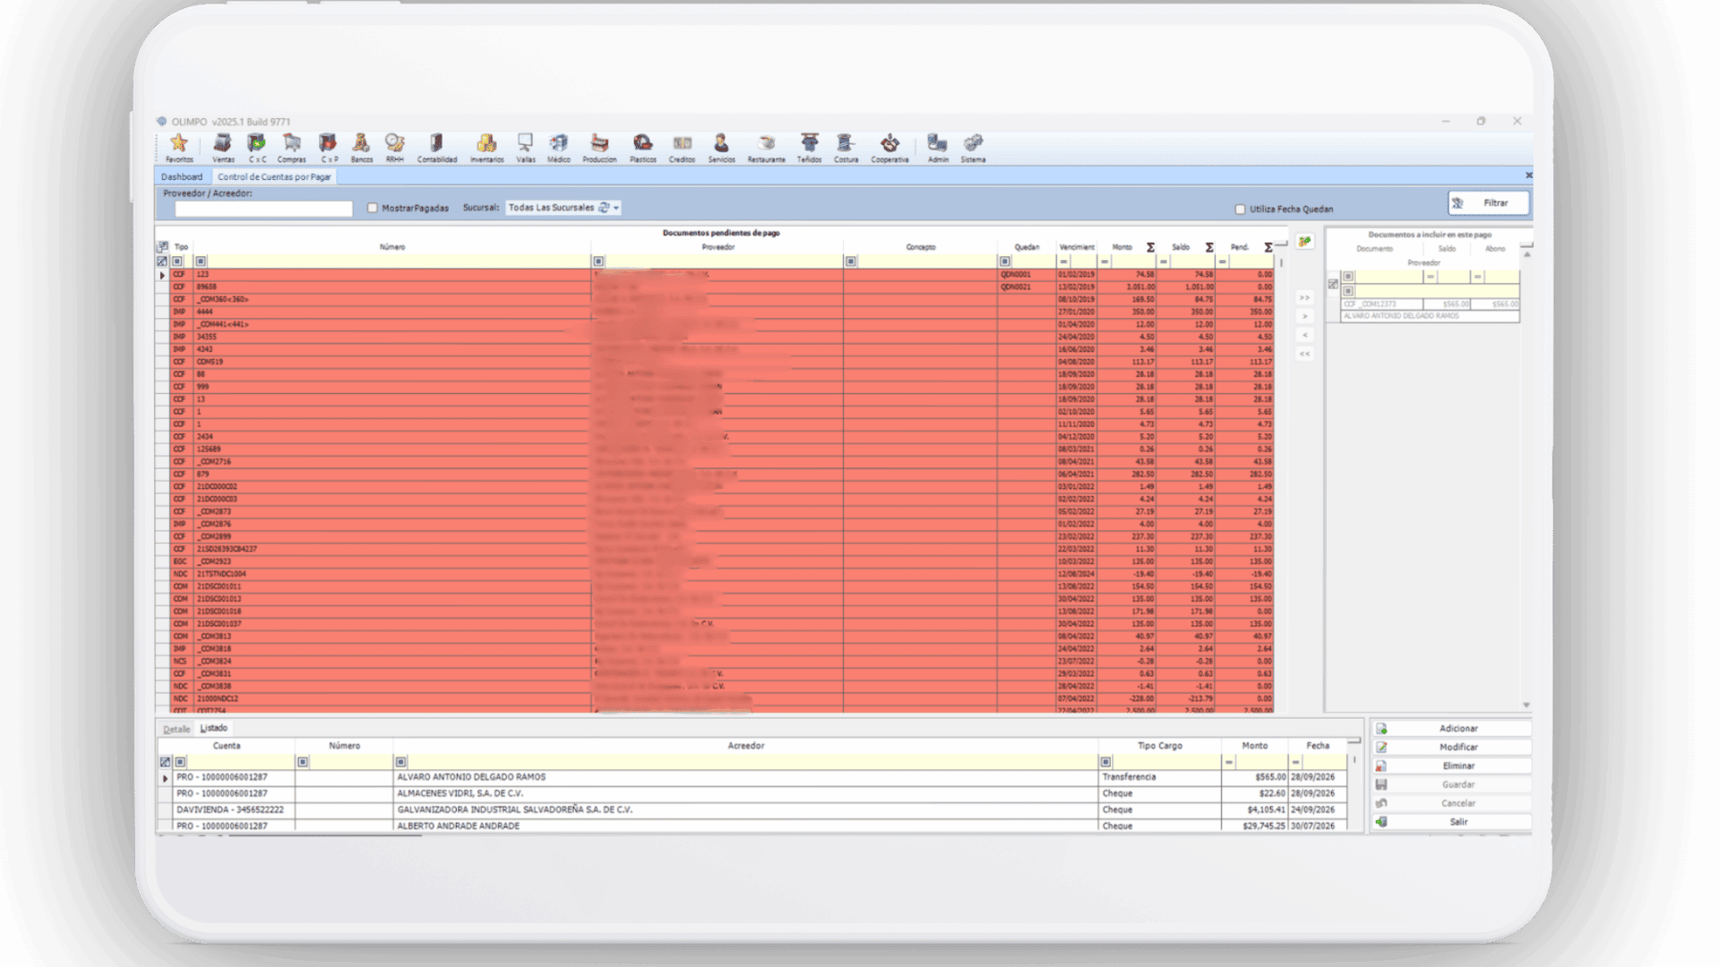Select Control de Cuentas por Pagar tab

274,177
